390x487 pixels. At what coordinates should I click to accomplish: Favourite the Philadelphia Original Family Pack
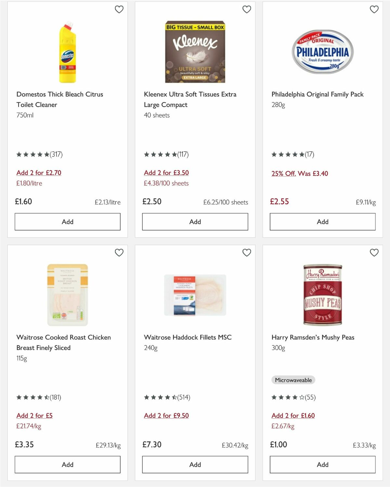coord(374,9)
